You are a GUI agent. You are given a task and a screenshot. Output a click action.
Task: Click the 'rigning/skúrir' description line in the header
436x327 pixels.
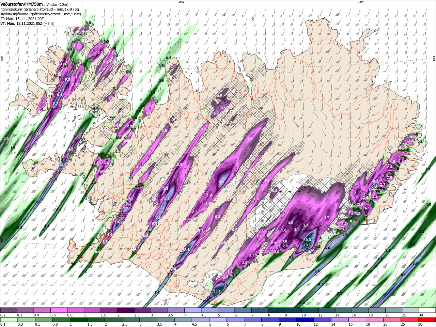pyautogui.click(x=40, y=9)
